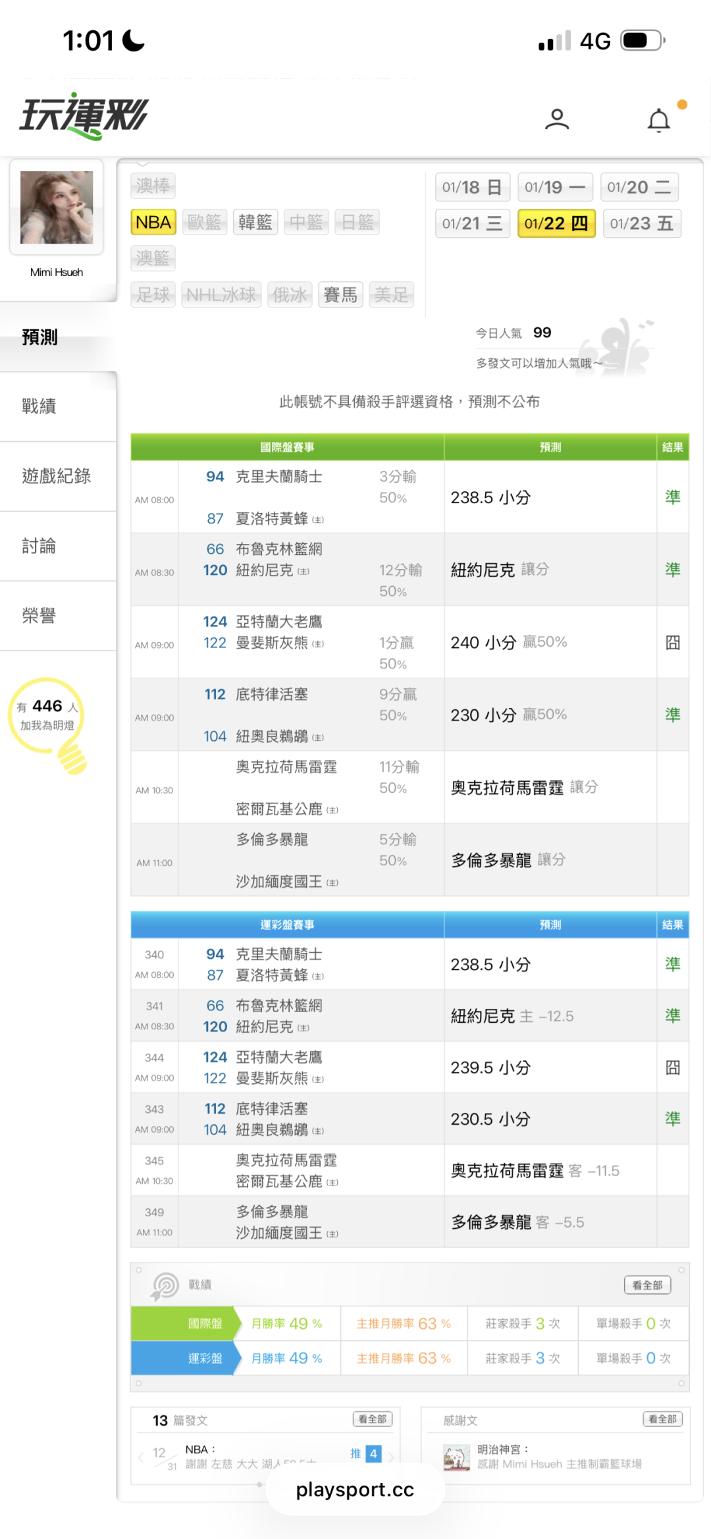This screenshot has width=711, height=1539.
Task: Select the 日籃 league tab
Action: [x=357, y=223]
